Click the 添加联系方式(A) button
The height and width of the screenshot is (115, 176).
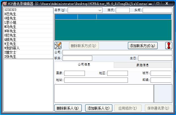click(x=143, y=46)
